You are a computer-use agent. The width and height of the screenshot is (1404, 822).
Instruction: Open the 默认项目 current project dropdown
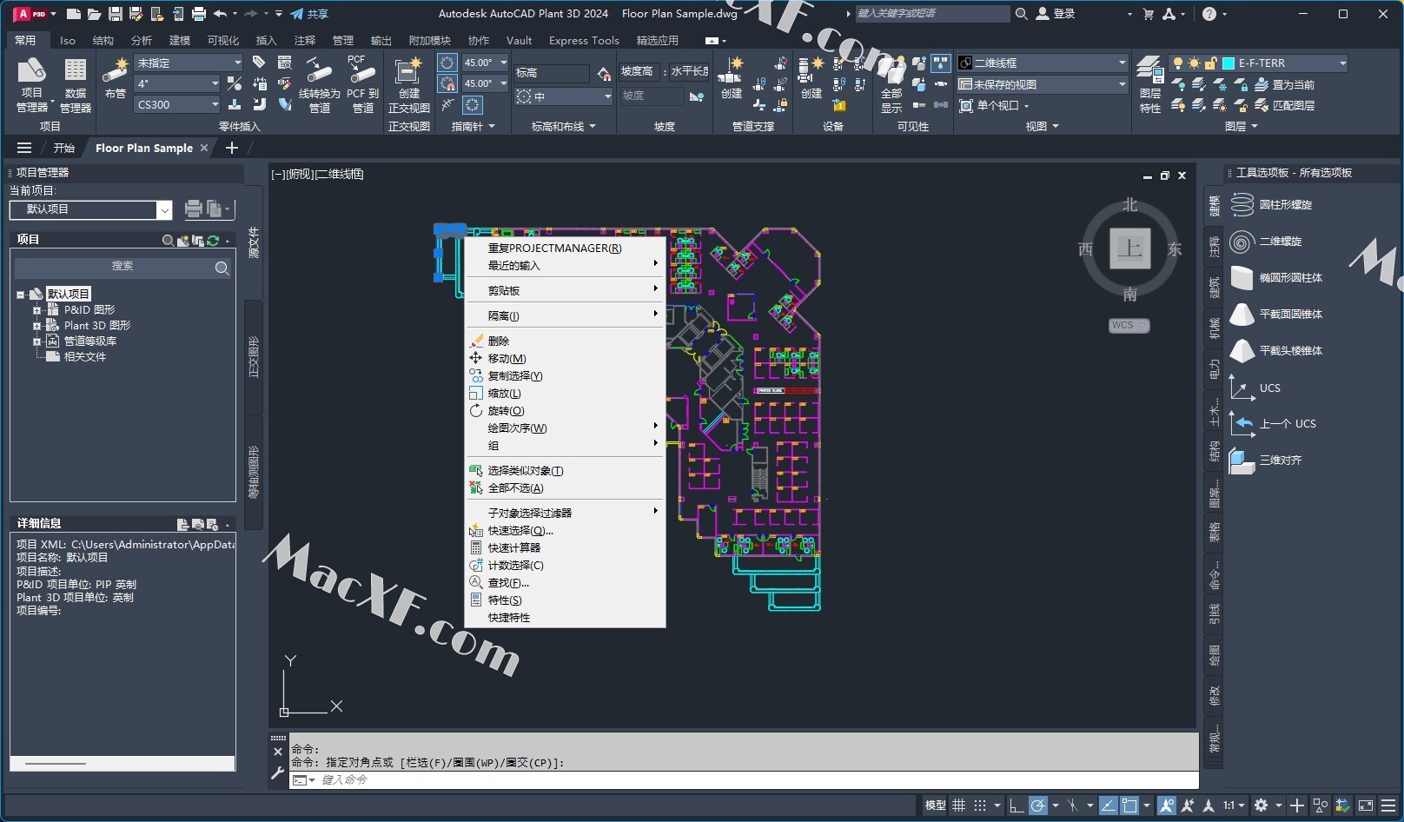tap(90, 209)
